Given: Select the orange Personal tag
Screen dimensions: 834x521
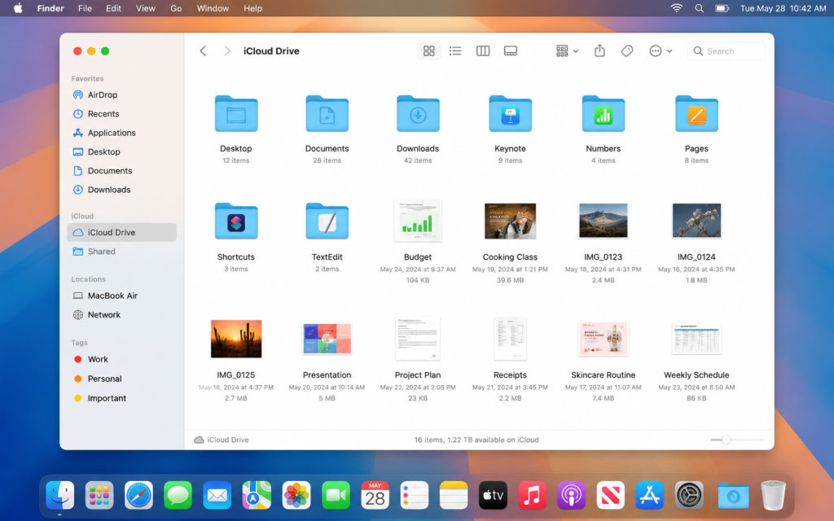Looking at the screenshot, I should coord(122,379).
